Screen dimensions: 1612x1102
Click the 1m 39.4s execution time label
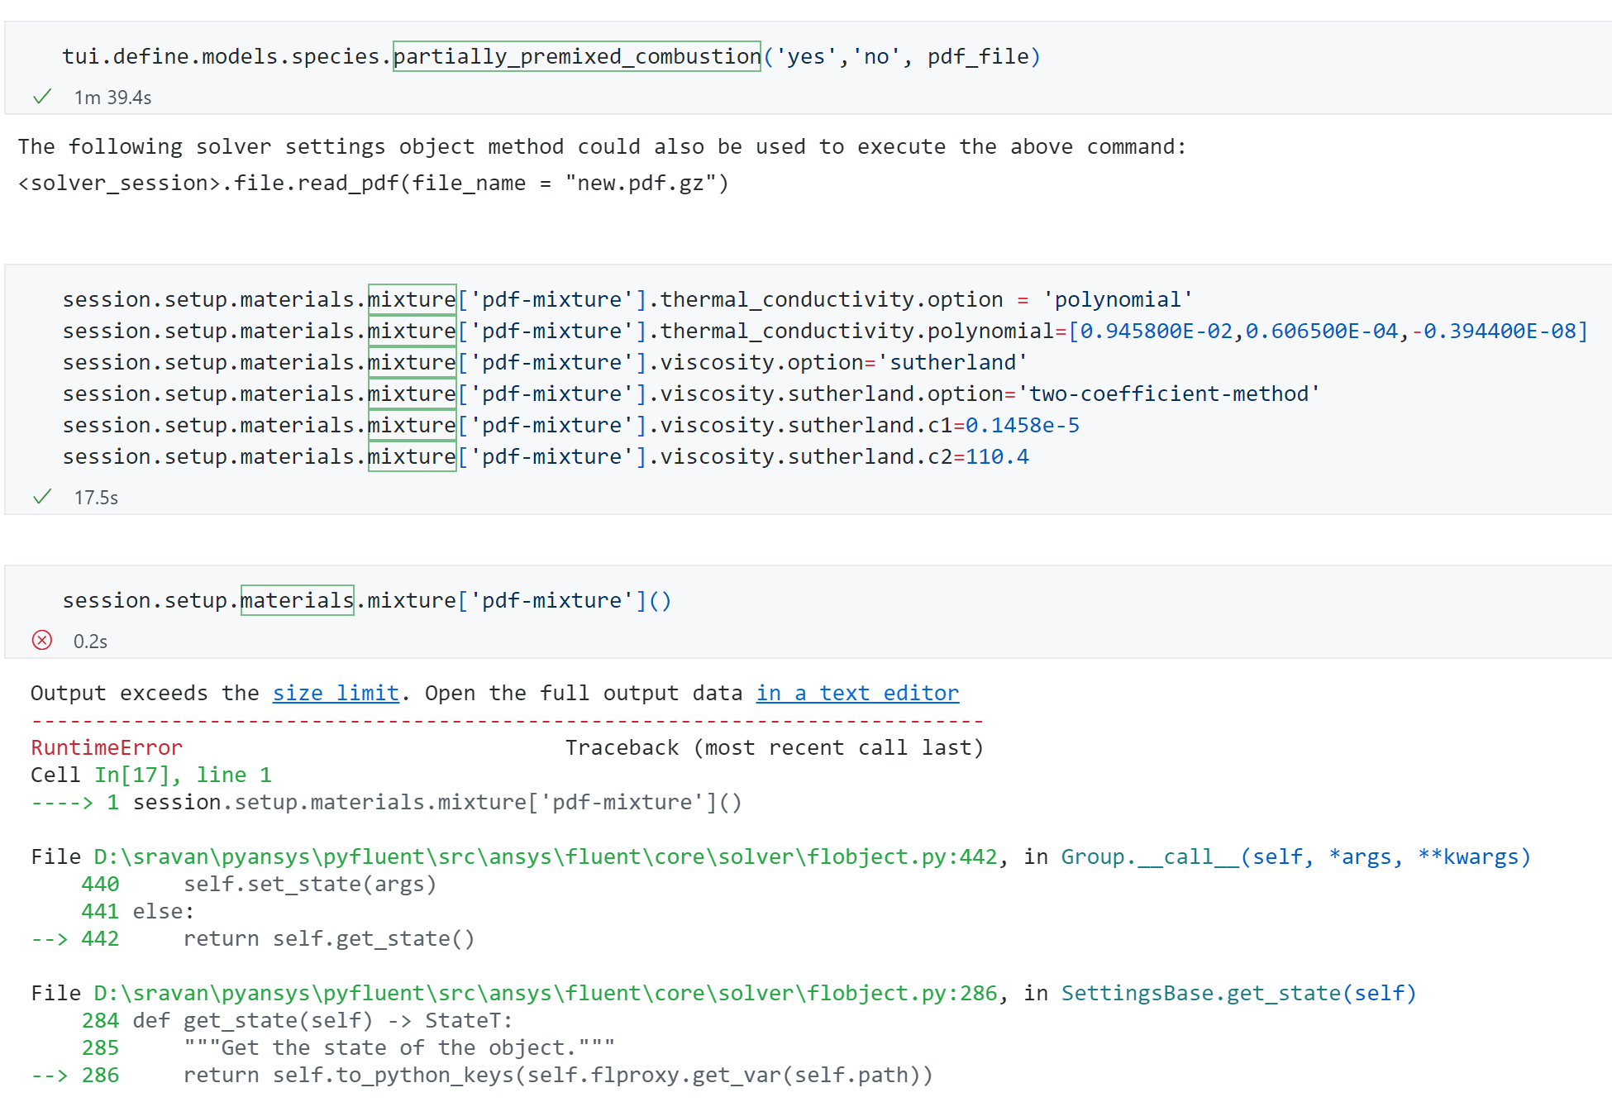(x=112, y=98)
